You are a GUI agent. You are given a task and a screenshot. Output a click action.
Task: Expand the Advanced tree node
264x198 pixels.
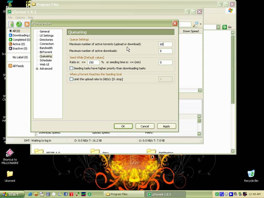pyautogui.click(x=37, y=69)
